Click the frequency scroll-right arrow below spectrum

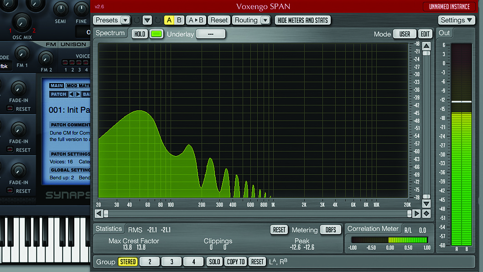tap(416, 214)
